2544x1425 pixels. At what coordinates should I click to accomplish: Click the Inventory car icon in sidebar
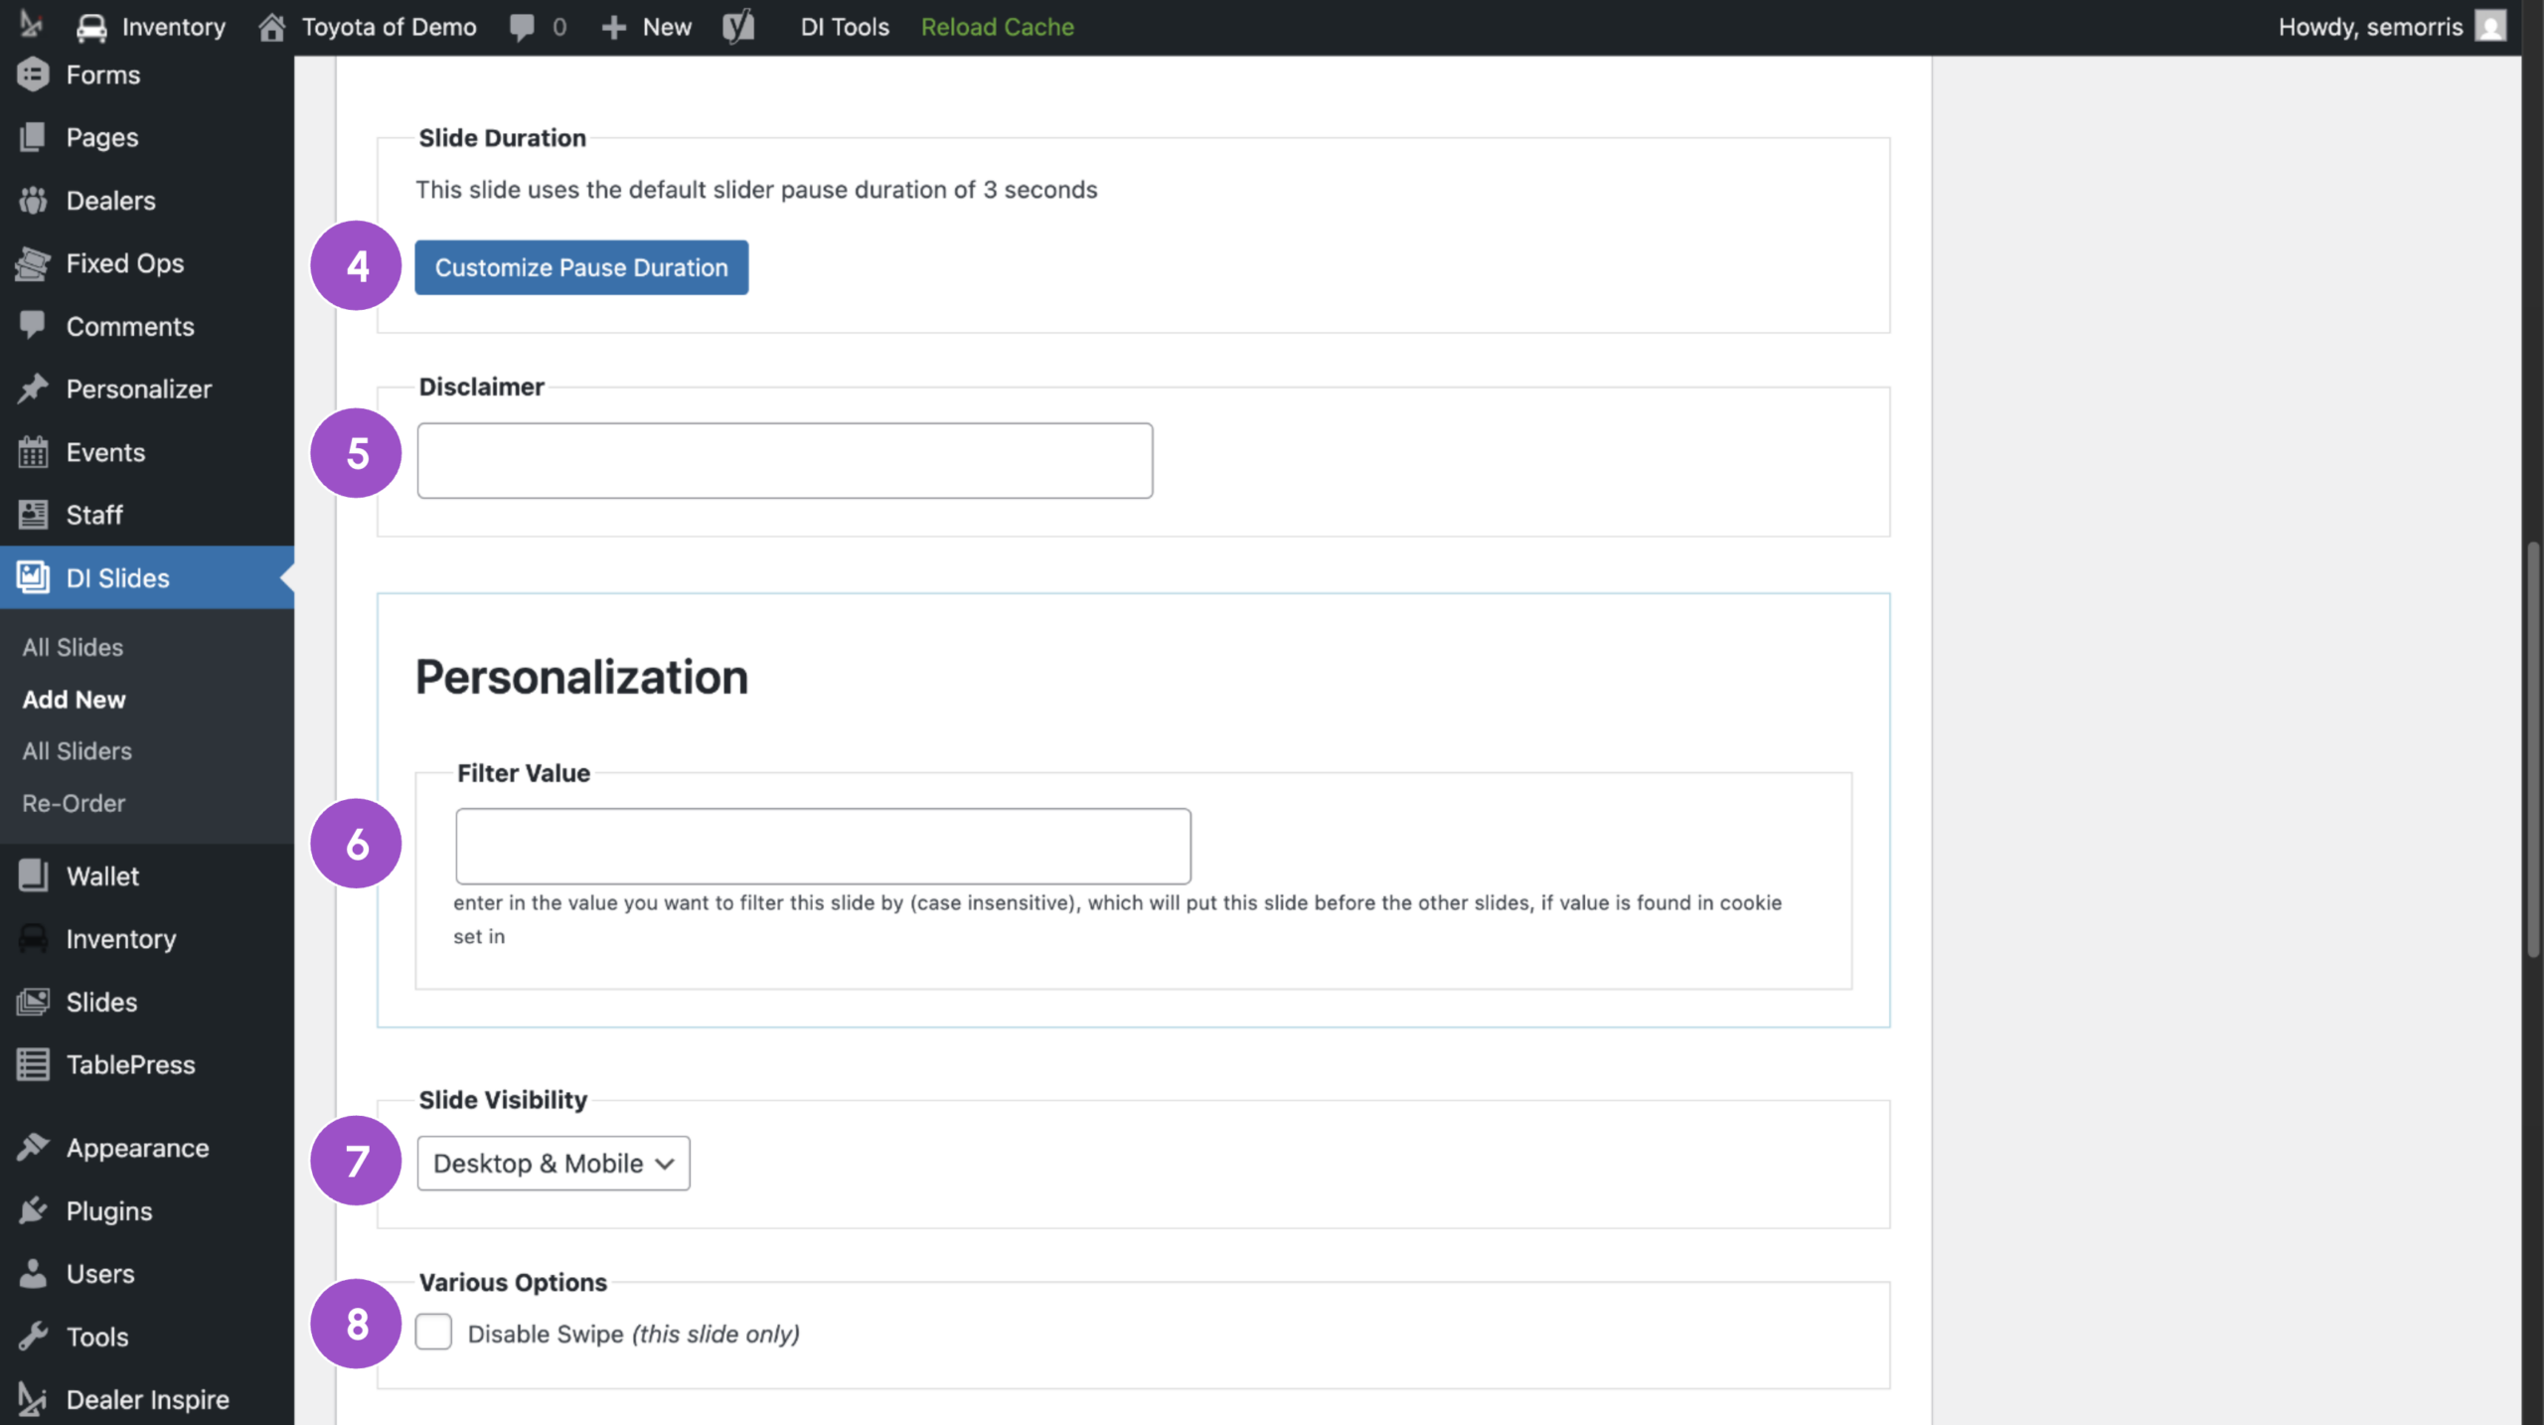pos(33,938)
